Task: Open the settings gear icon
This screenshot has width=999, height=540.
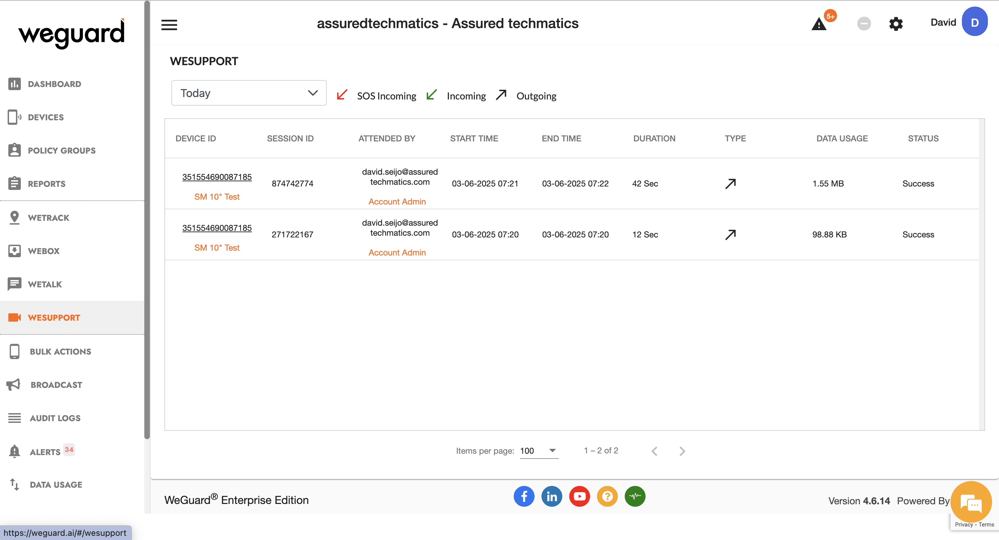Action: 895,24
